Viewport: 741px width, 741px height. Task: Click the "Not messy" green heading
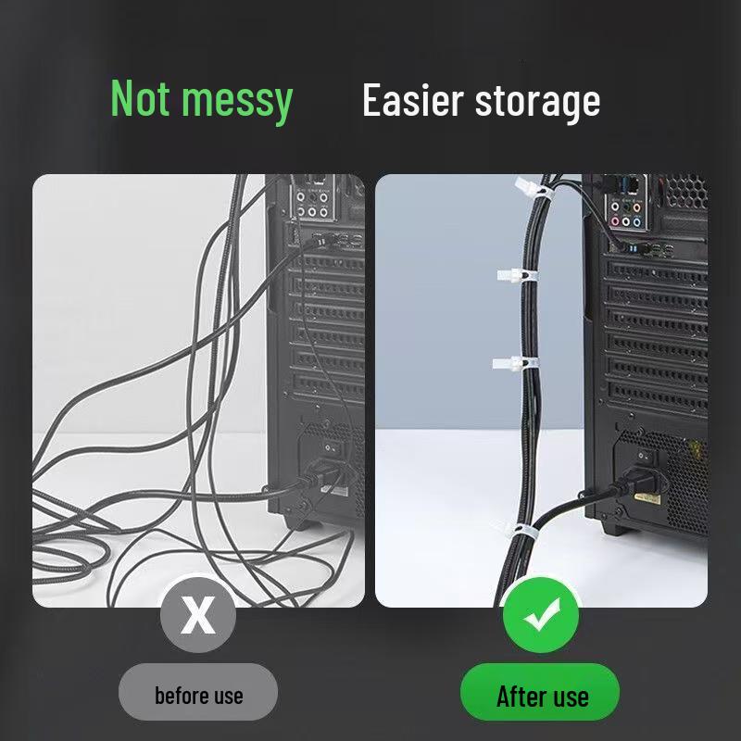click(202, 101)
